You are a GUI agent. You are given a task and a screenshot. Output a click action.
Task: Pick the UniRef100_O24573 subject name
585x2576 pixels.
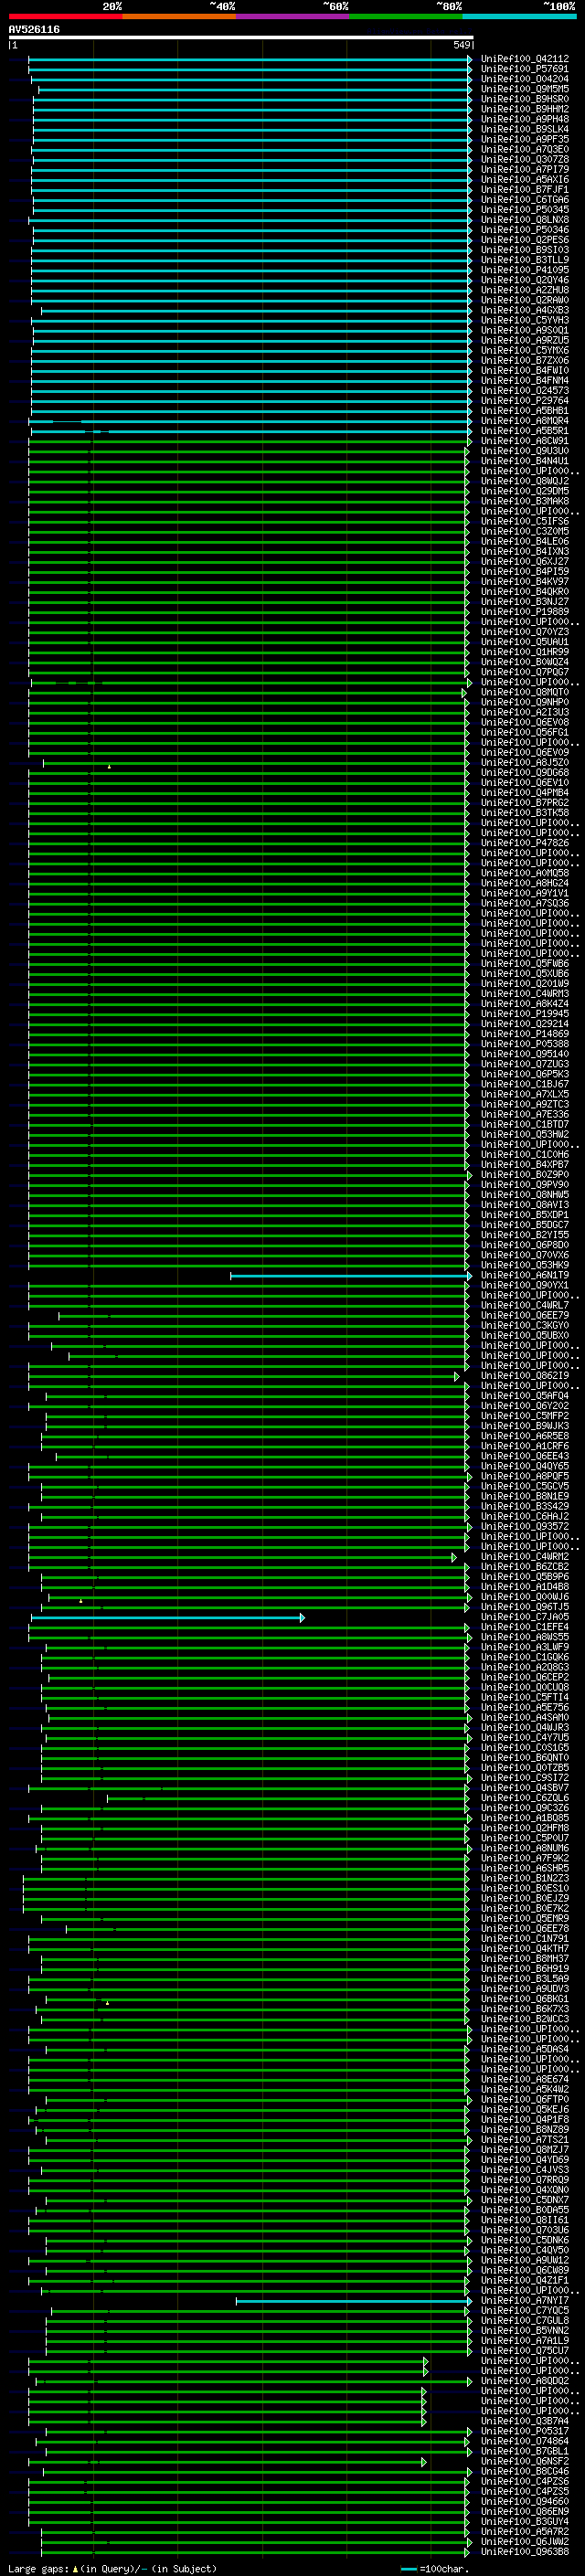pyautogui.click(x=524, y=390)
